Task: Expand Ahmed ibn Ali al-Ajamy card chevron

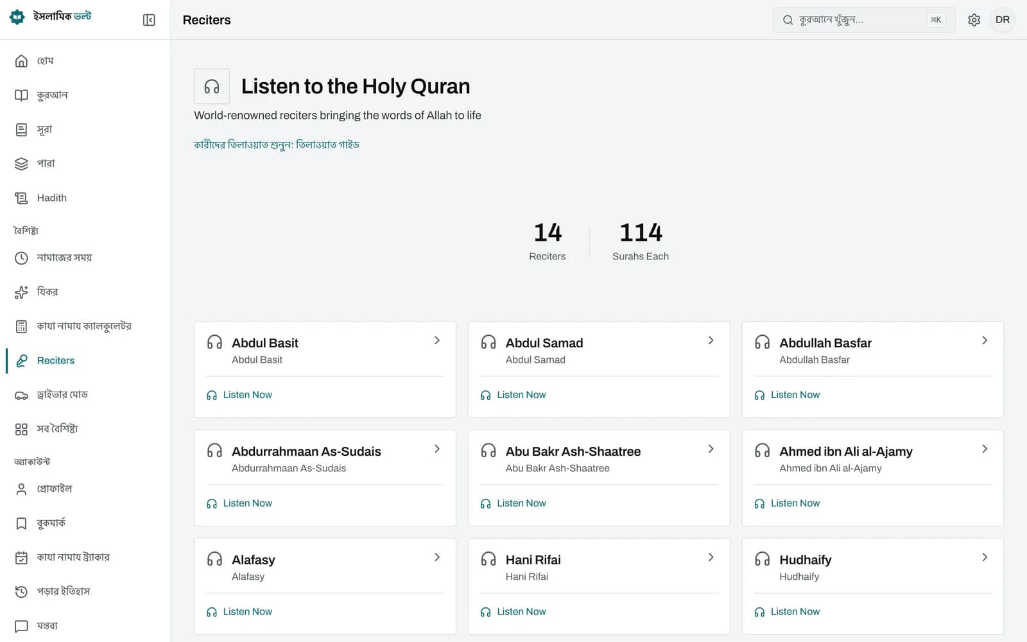Action: pos(985,449)
